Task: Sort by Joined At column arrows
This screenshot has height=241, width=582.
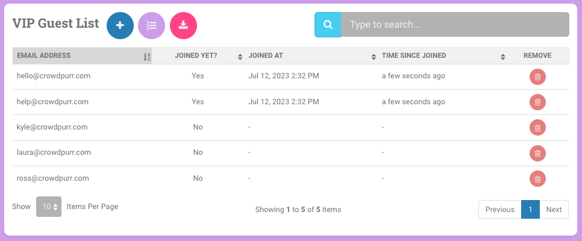Action: tap(374, 57)
